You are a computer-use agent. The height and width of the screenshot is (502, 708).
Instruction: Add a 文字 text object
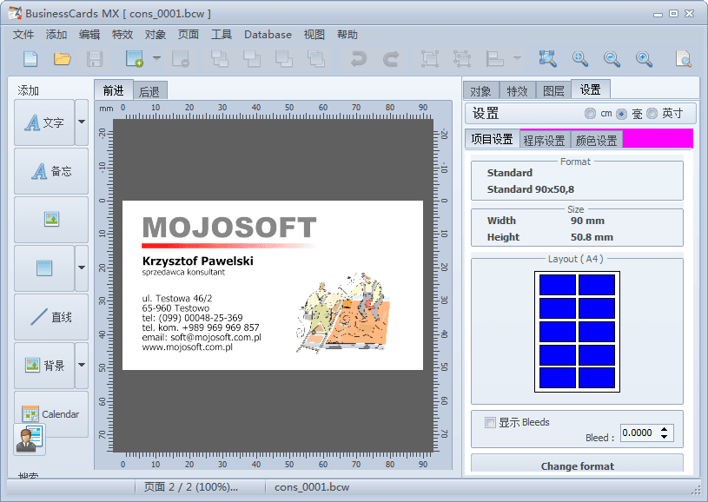click(44, 122)
